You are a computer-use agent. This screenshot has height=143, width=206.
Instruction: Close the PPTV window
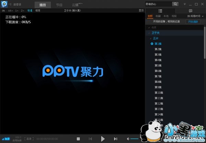202,4
